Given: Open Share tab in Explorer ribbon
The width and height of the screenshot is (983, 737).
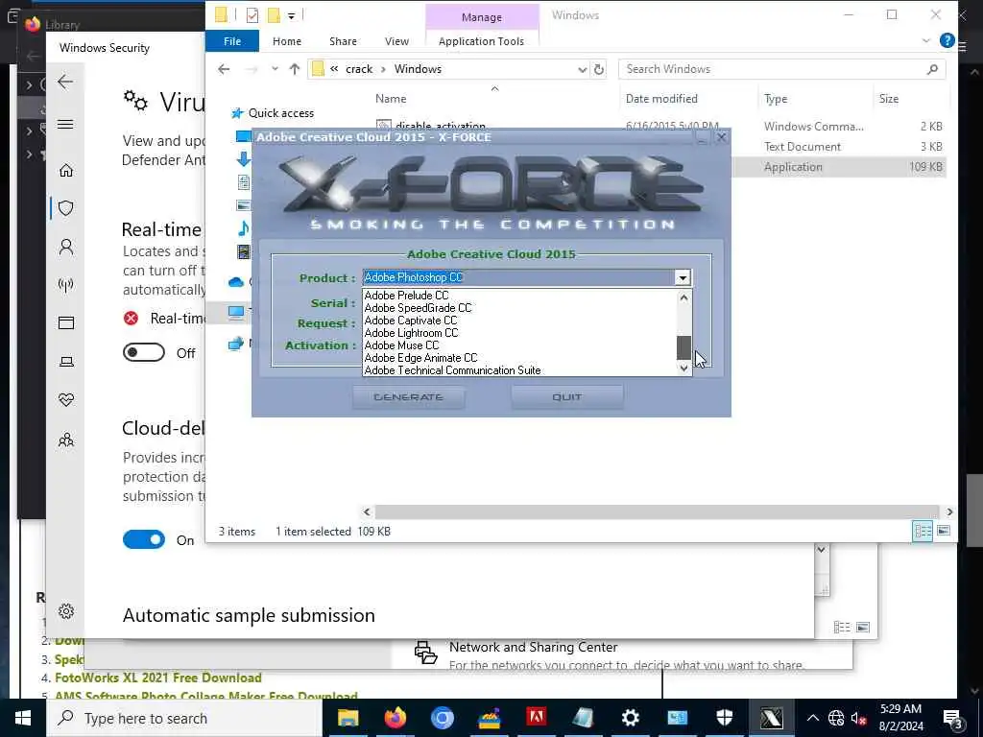Looking at the screenshot, I should (x=343, y=41).
